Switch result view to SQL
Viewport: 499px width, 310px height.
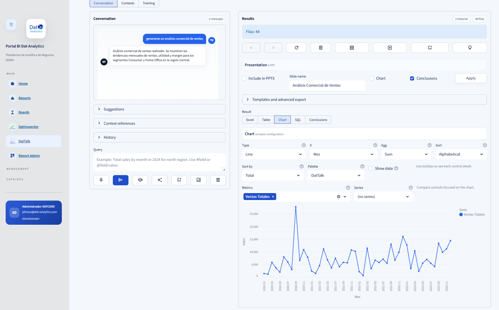coord(298,120)
